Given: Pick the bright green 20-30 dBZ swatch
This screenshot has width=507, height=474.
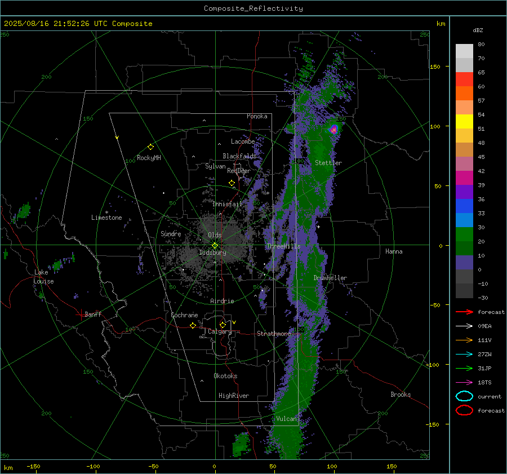Looking at the screenshot, I should click(x=464, y=234).
